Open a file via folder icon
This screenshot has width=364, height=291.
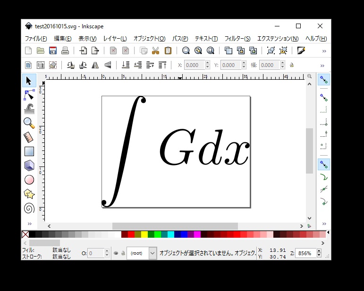[41, 50]
